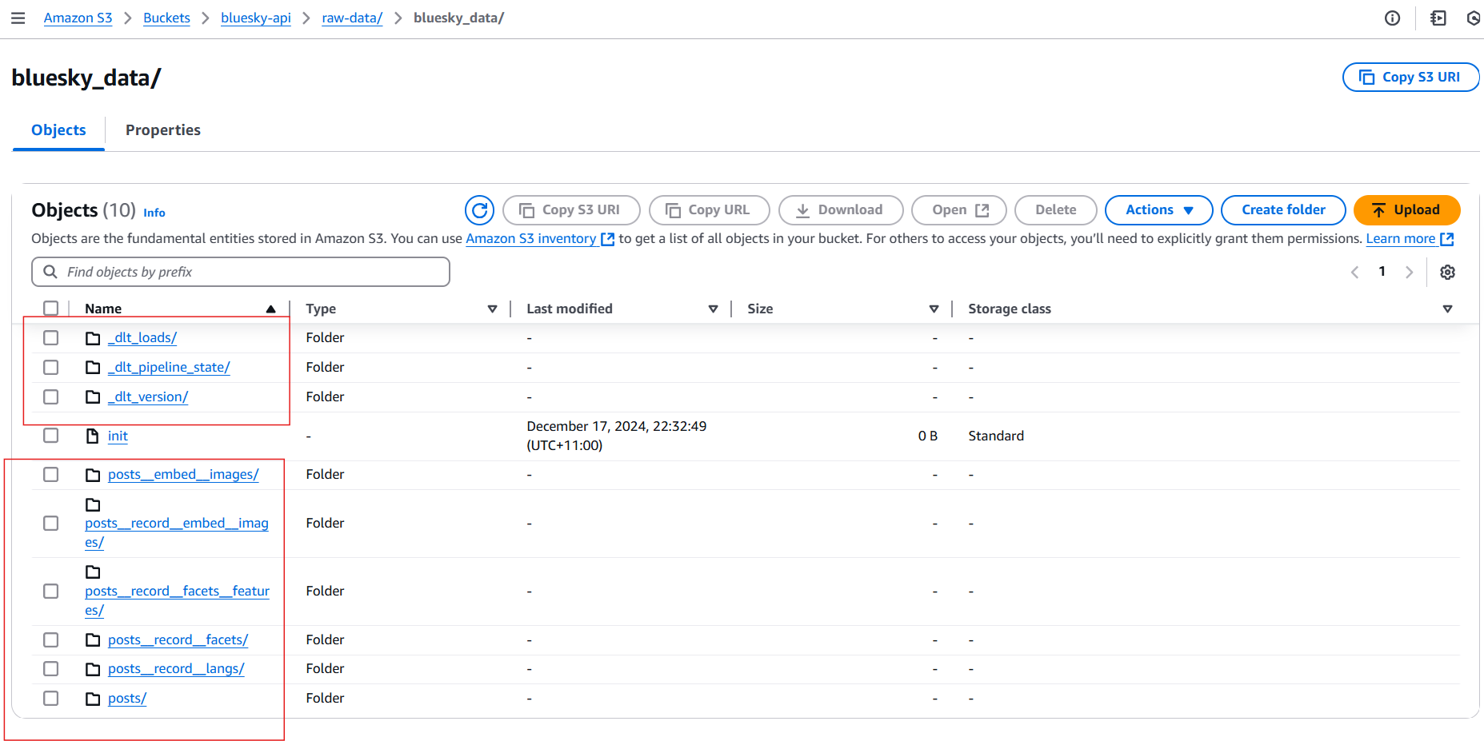
Task: Switch to the Properties tab
Action: (162, 129)
